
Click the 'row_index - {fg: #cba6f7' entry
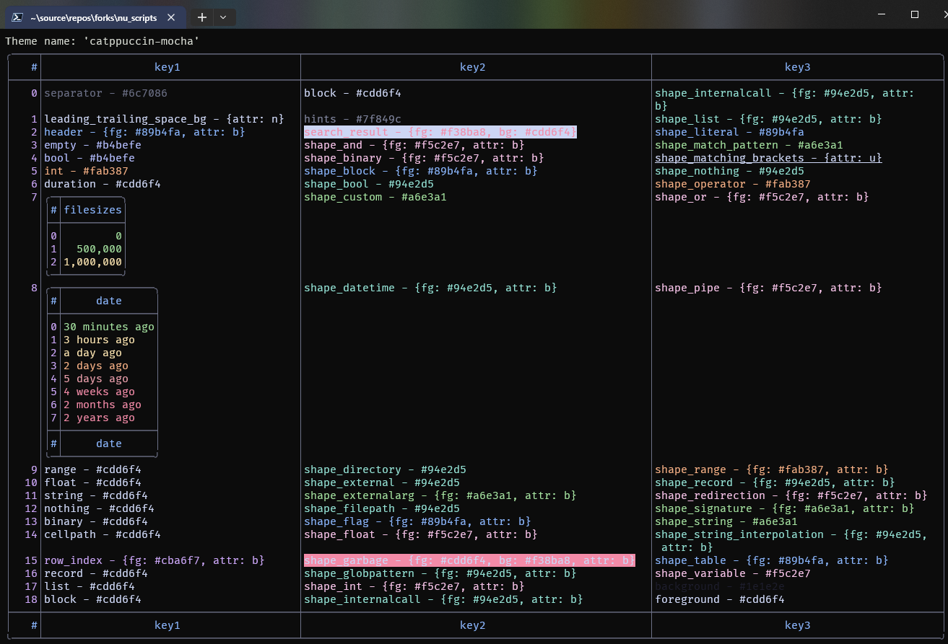[154, 560]
